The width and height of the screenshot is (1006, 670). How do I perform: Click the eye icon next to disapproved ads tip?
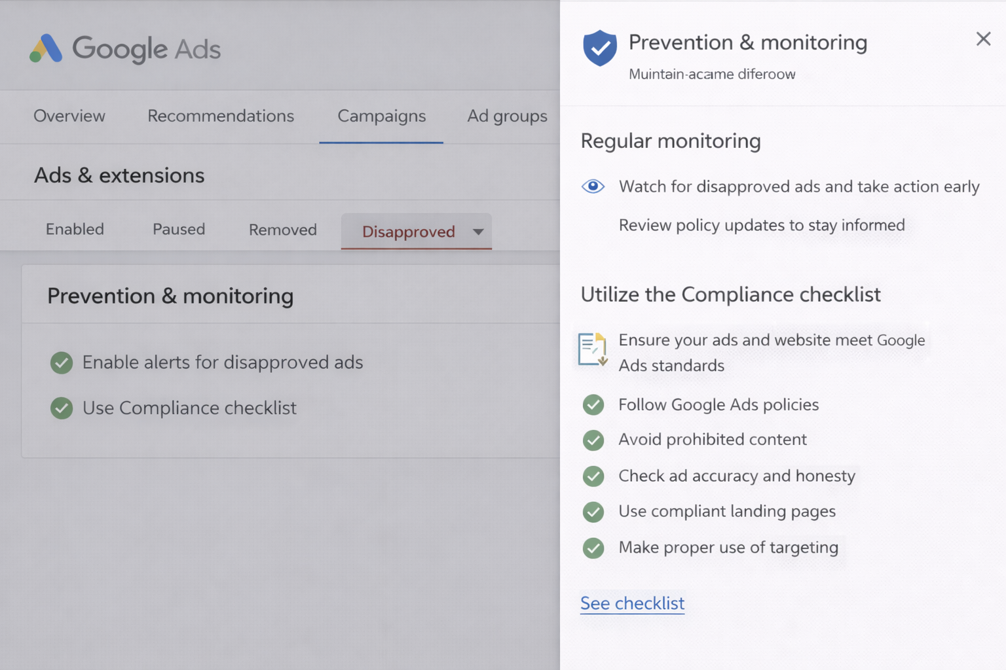tap(593, 186)
